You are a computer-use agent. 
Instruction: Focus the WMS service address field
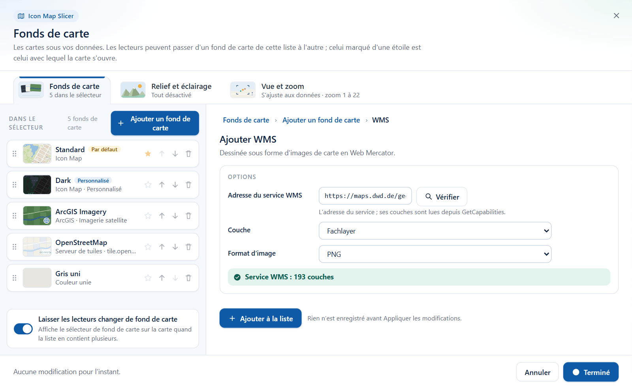[365, 196]
